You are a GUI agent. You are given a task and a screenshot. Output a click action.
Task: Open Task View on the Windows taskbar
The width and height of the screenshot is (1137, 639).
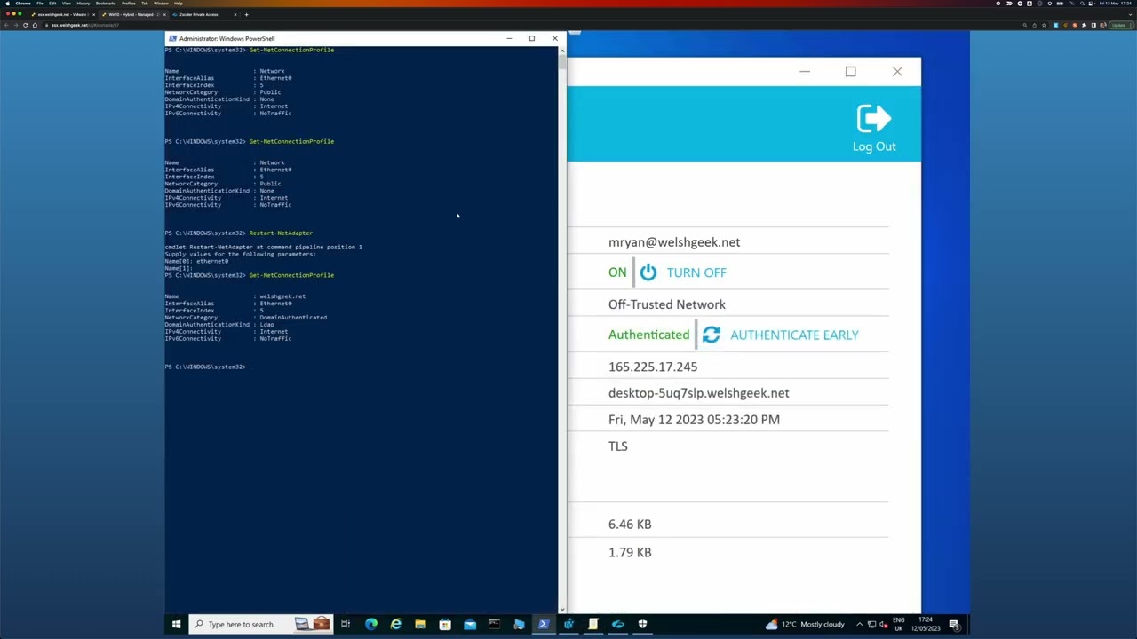click(x=346, y=624)
